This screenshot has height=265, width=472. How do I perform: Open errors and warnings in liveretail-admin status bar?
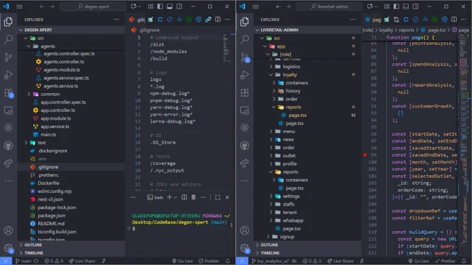pos(312,261)
